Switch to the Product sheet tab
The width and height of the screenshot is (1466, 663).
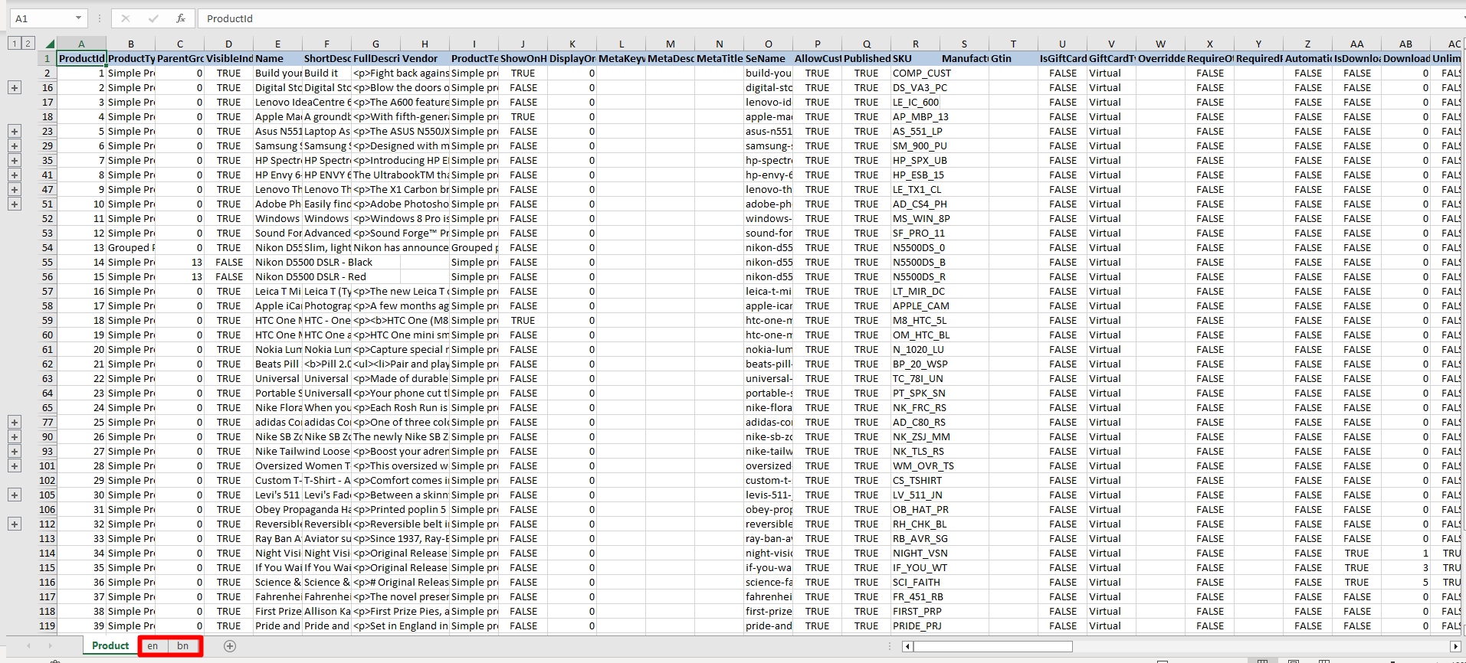point(110,646)
